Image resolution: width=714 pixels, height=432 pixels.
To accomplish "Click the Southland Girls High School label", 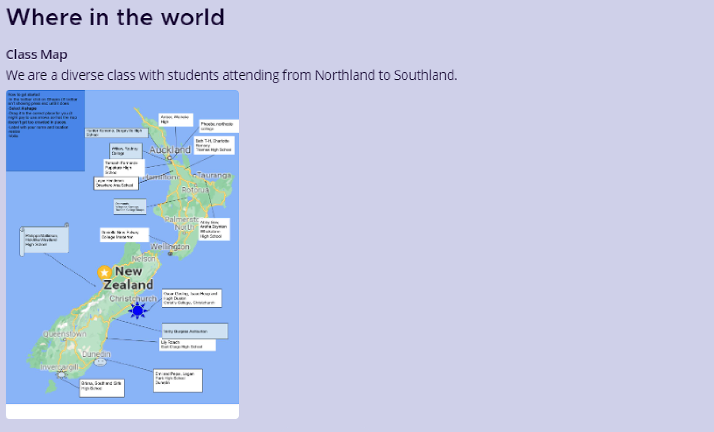I will (x=102, y=388).
